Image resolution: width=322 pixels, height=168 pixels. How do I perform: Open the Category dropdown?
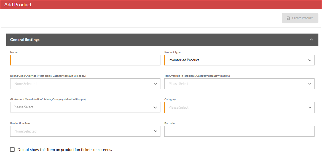point(239,107)
